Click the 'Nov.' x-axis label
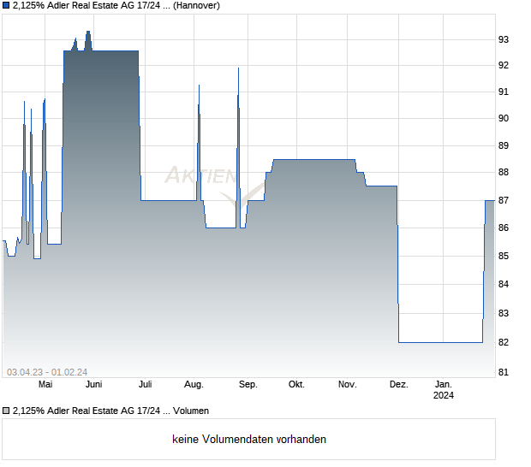 [348, 384]
